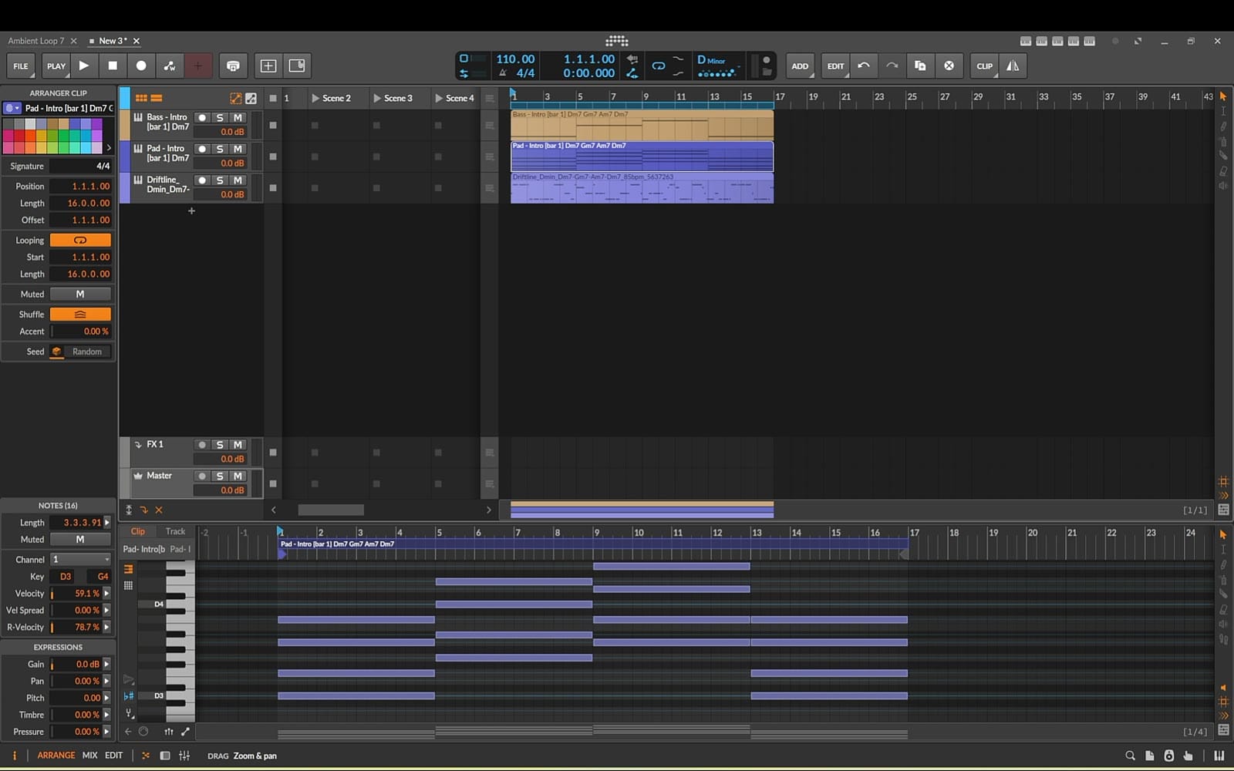Viewport: 1234px width, 771px height.
Task: Open the Channel dropdown in Notes
Action: point(81,560)
